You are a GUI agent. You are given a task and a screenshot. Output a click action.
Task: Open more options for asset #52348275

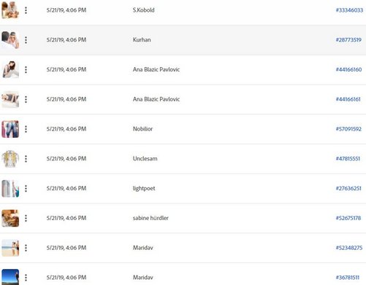(x=26, y=248)
